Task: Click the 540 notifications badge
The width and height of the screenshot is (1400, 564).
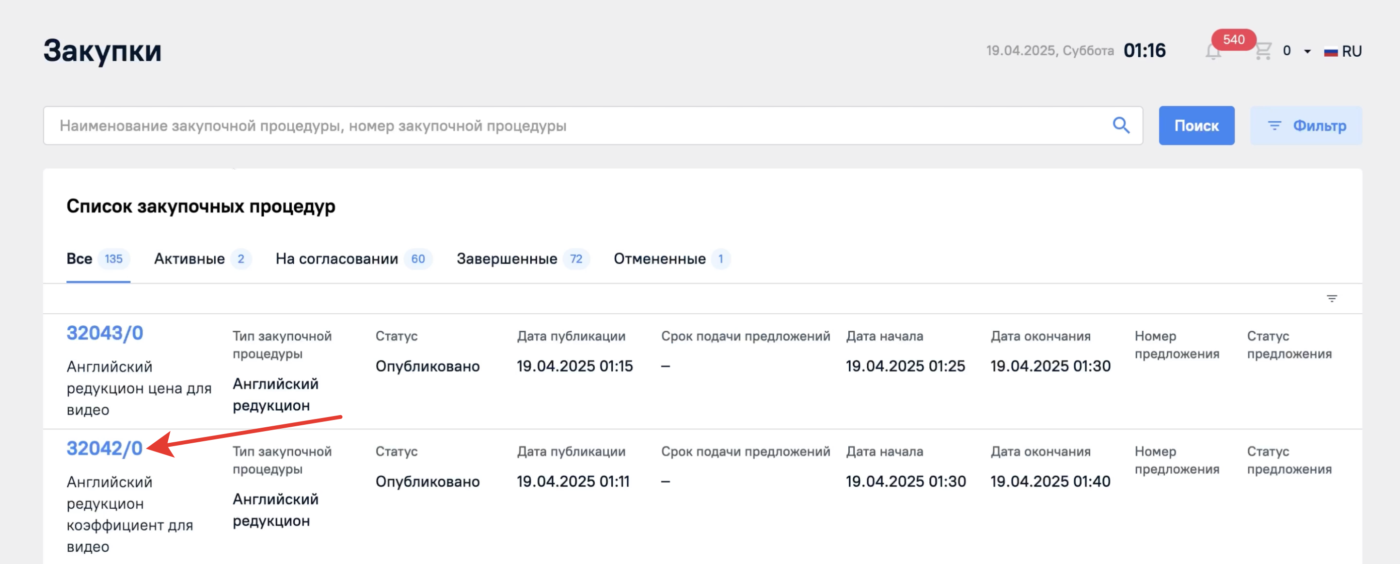Action: [x=1233, y=40]
